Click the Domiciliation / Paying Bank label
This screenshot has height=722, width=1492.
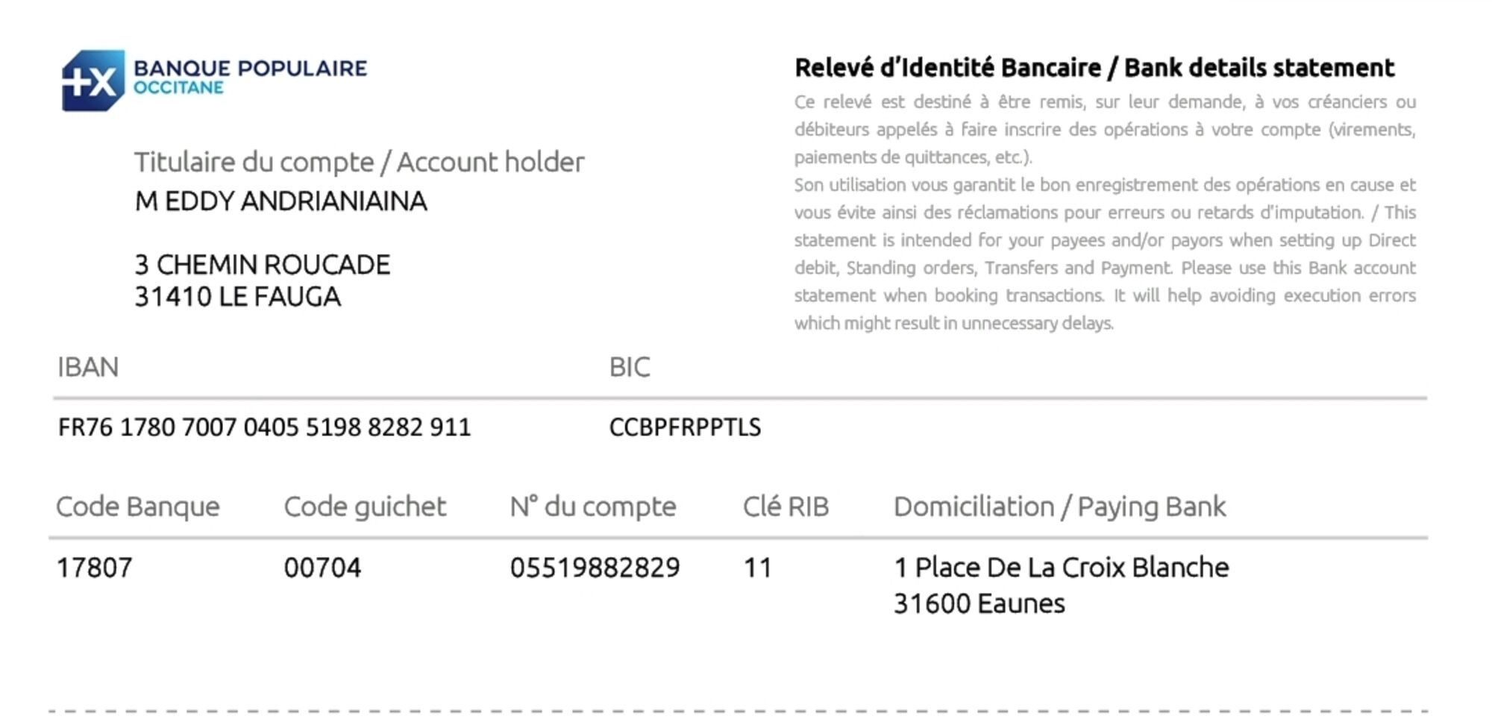1059,507
